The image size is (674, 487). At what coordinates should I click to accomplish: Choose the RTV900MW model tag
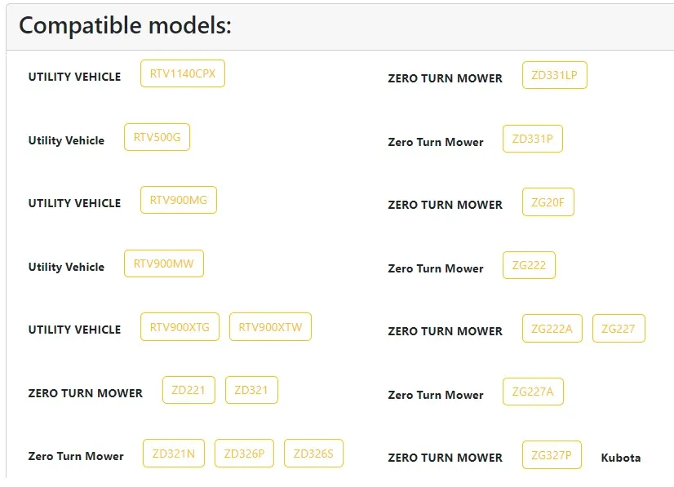click(x=164, y=263)
